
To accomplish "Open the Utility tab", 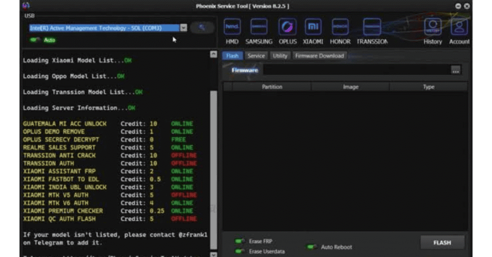I will [x=280, y=56].
